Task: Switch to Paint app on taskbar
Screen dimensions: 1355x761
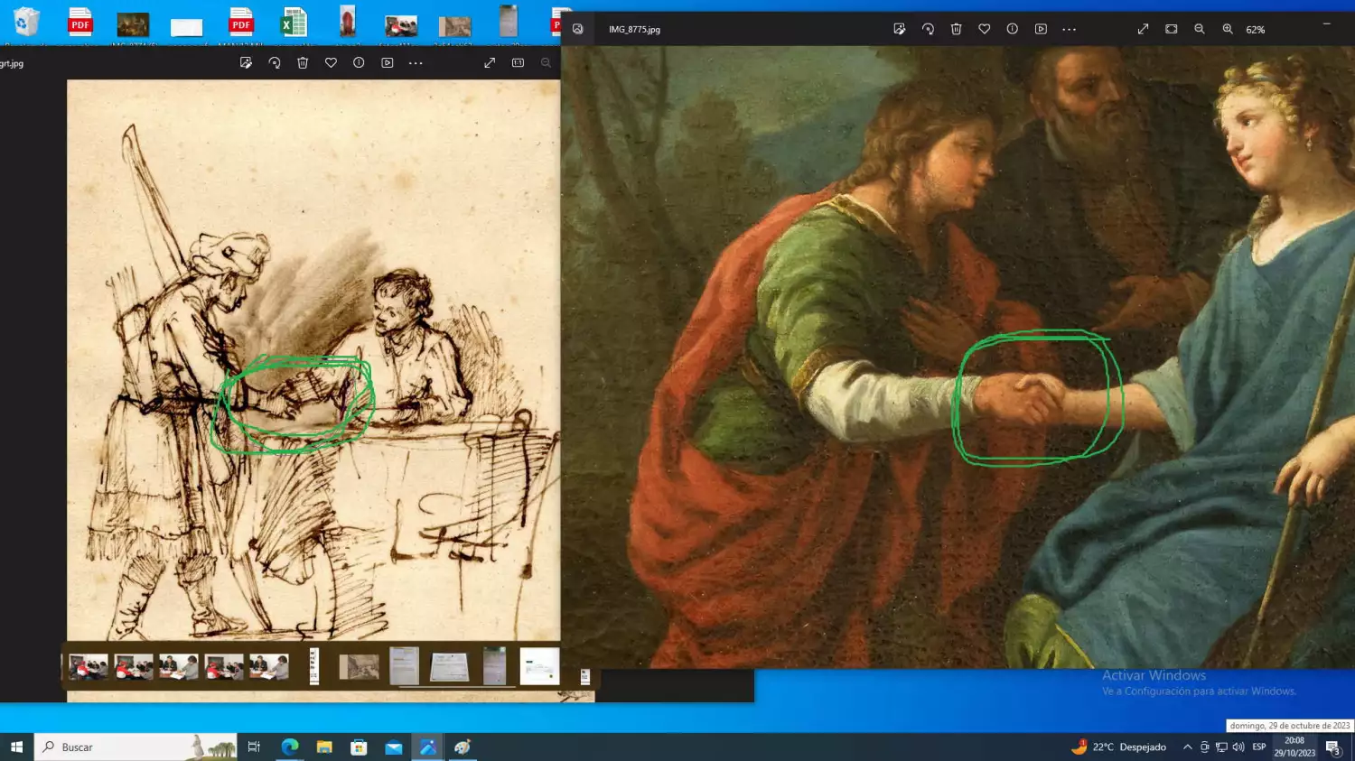Action: click(x=463, y=747)
